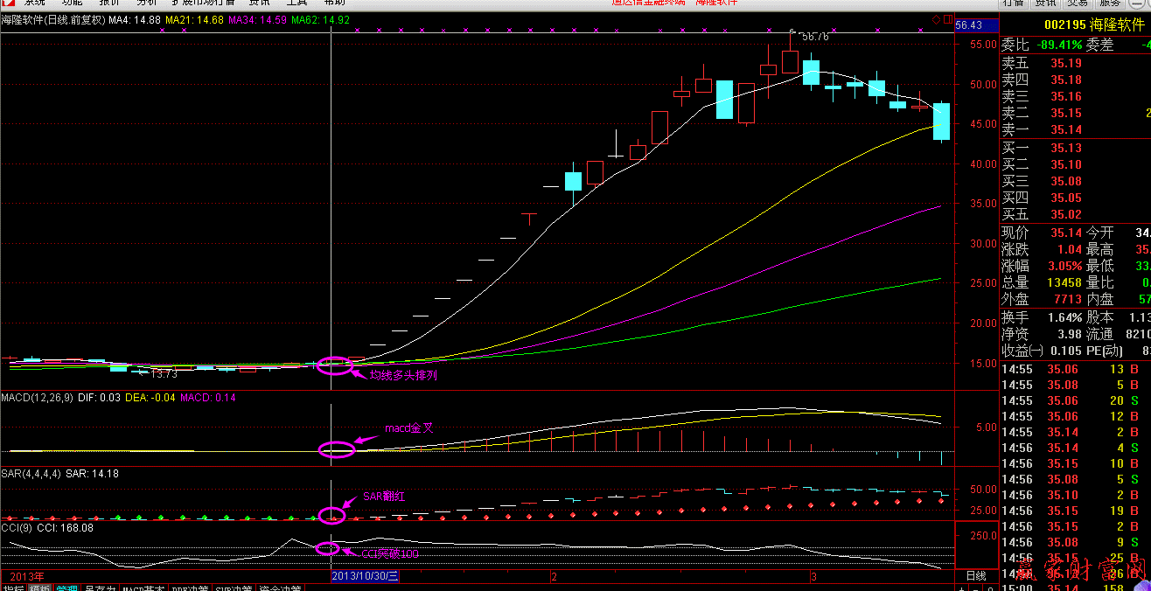Click the circled CCI breakout marker
Viewport: 1151px width, 591px height.
(326, 549)
